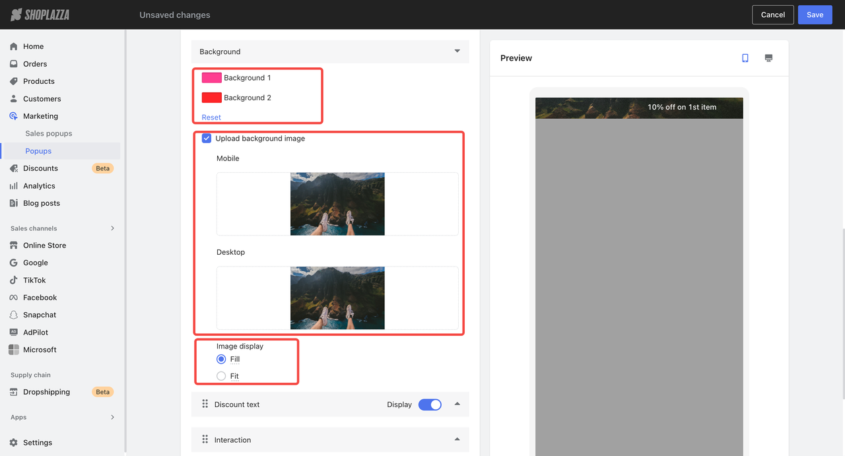Click the Products tag icon

coord(14,81)
